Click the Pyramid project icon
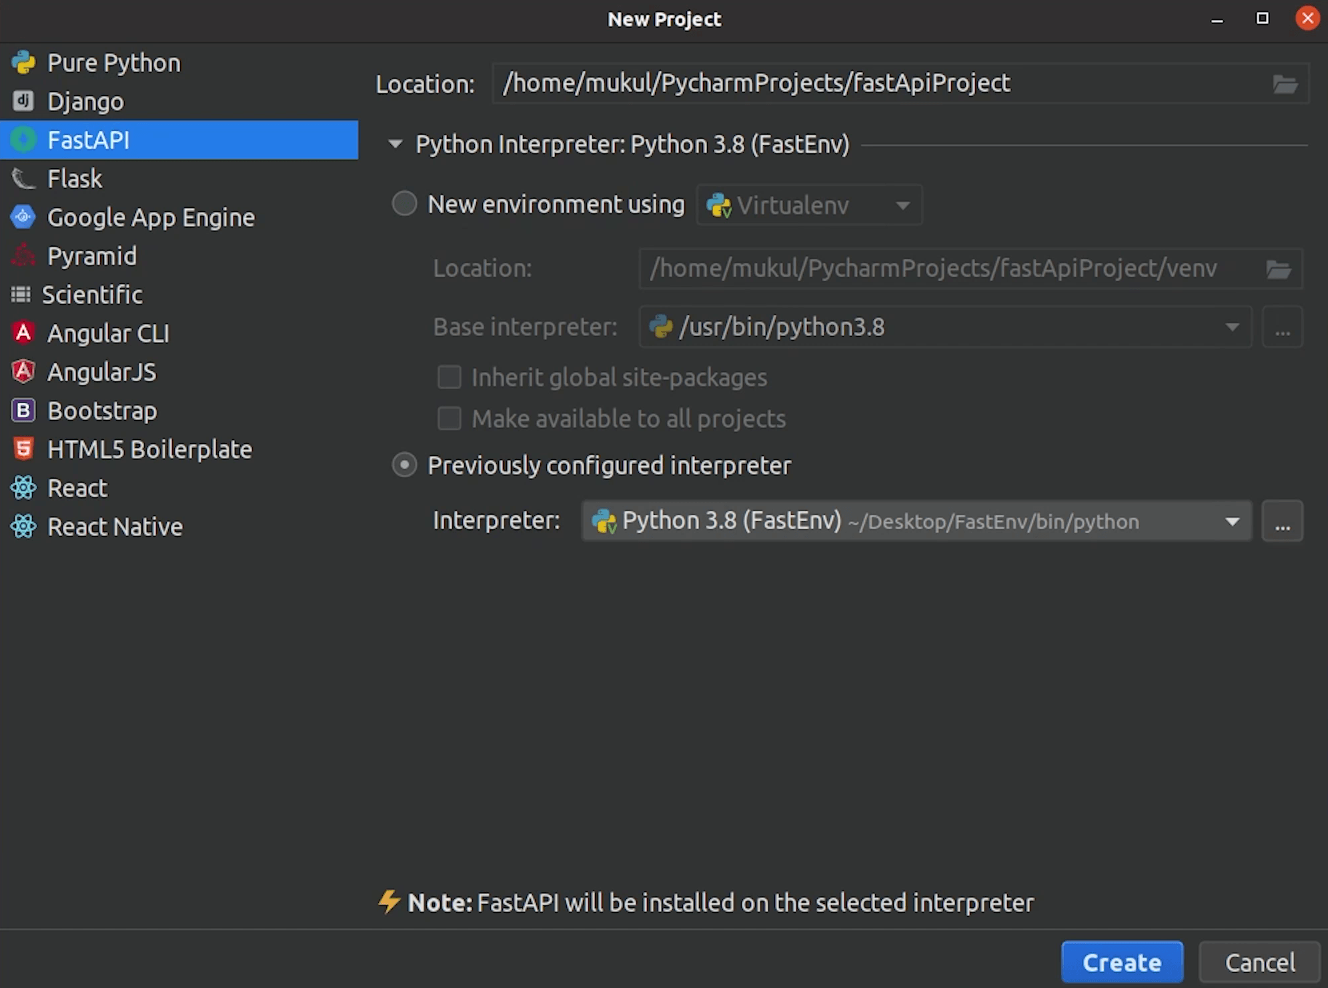 24,255
